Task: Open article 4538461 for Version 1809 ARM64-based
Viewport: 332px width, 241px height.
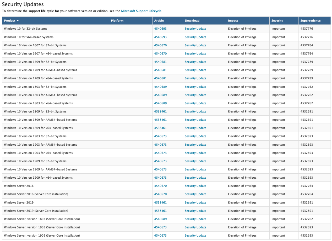Action: click(x=160, y=120)
